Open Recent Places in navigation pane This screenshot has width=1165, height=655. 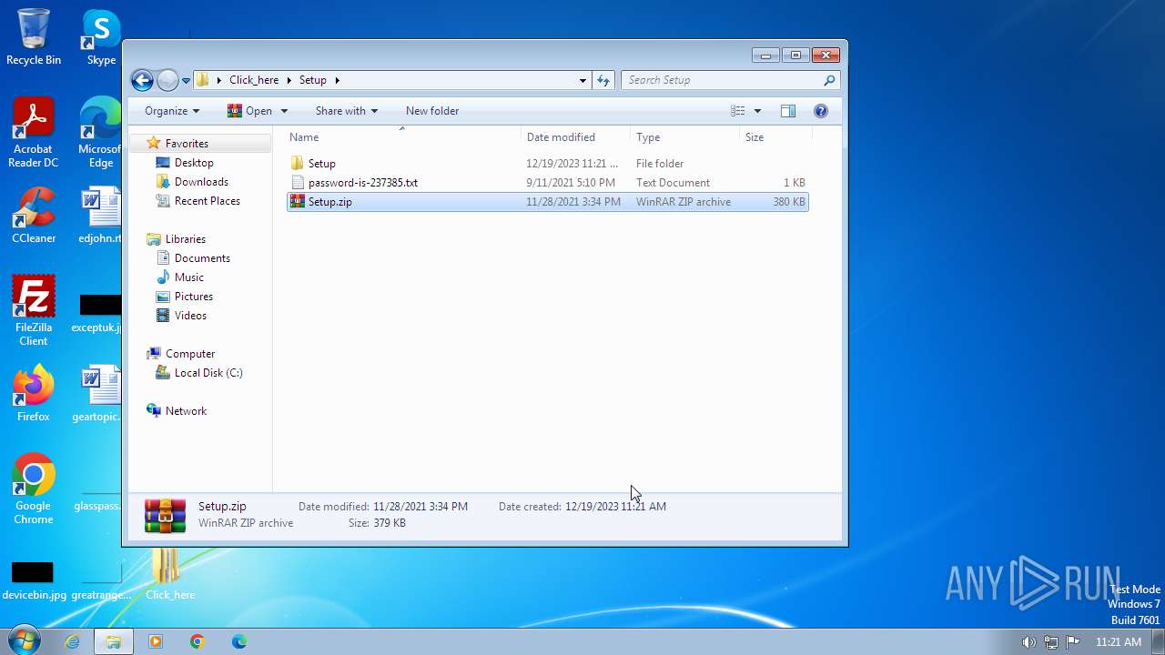[x=208, y=201]
